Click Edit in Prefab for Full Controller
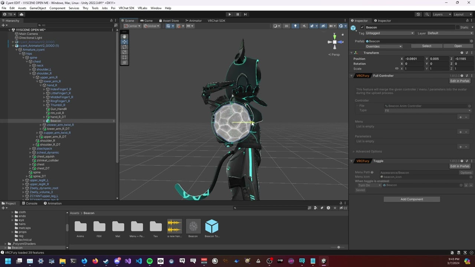This screenshot has height=267, width=475. coord(460,81)
